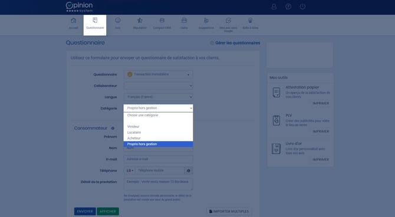The width and height of the screenshot is (395, 217).
Task: Click the Livre d'or title
Action: point(294,143)
